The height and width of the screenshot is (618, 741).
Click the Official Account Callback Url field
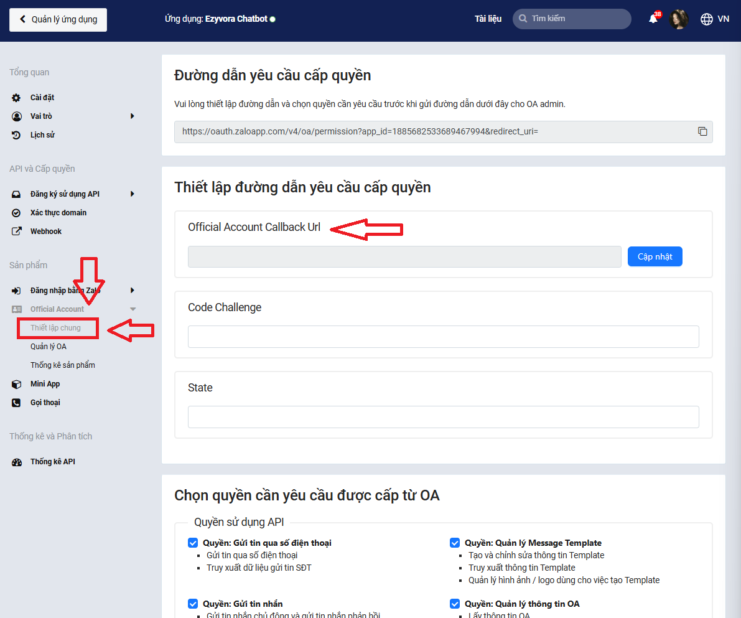(x=404, y=256)
